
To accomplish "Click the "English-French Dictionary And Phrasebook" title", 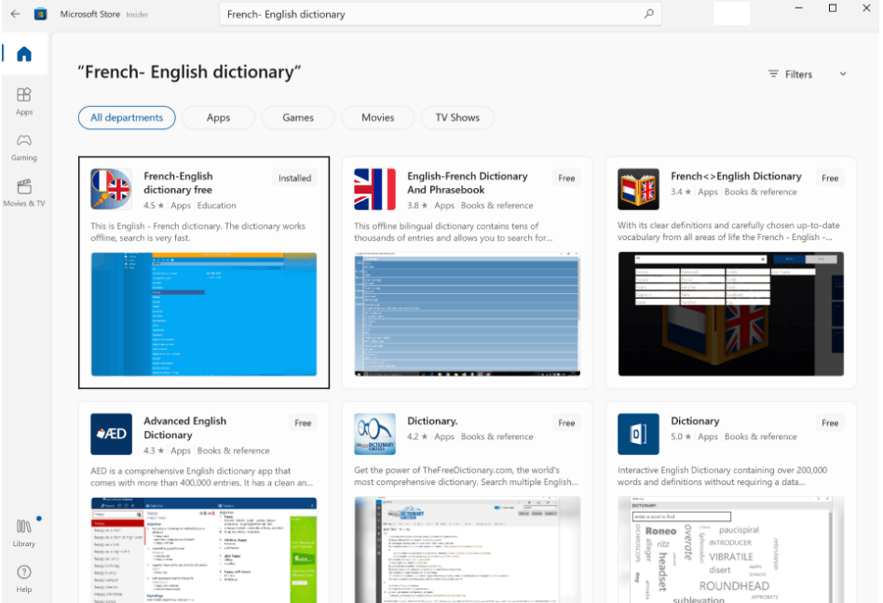I will point(468,182).
